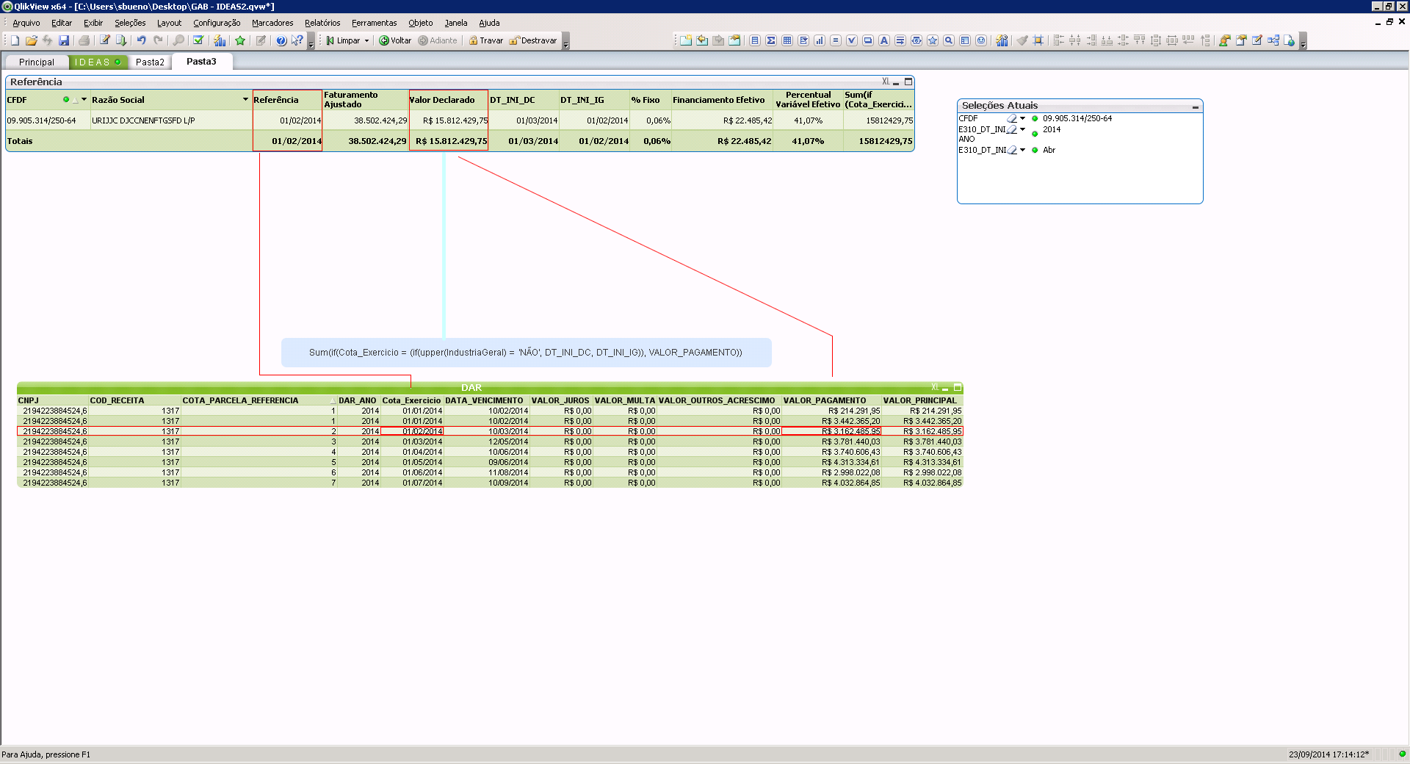Open the Seleções menu

pos(130,23)
